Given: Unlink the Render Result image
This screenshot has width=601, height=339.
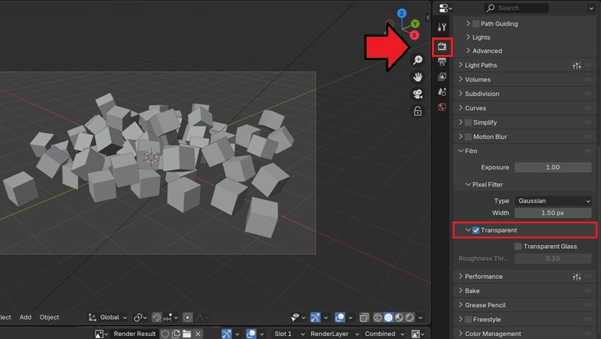Looking at the screenshot, I should 198,334.
